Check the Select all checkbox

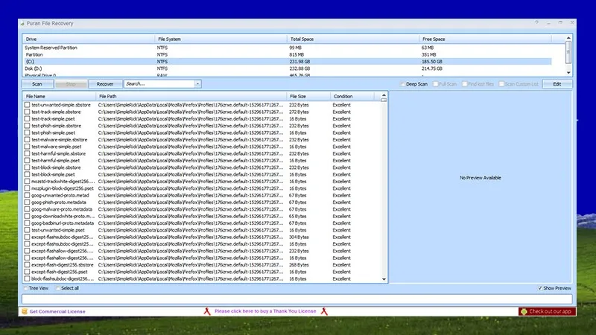click(58, 288)
